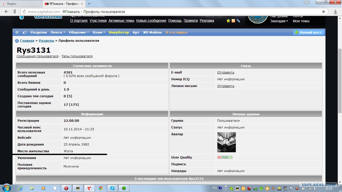
Task: Click the RU language indicator in taskbar
Action: pyautogui.click(x=215, y=188)
